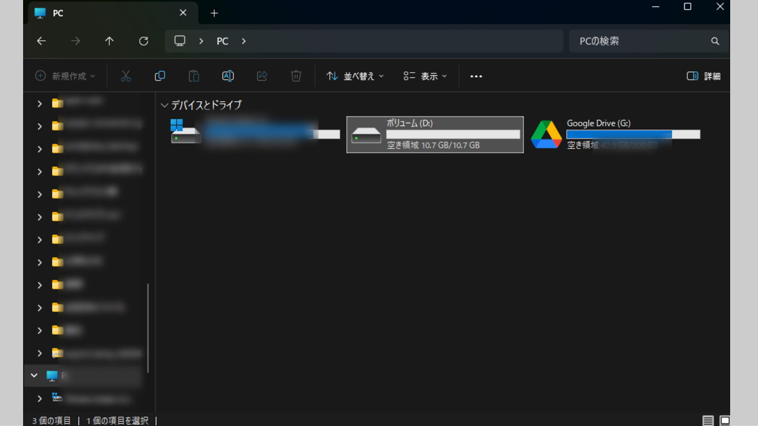Open the three-dot more options menu
The image size is (758, 426).
[476, 76]
